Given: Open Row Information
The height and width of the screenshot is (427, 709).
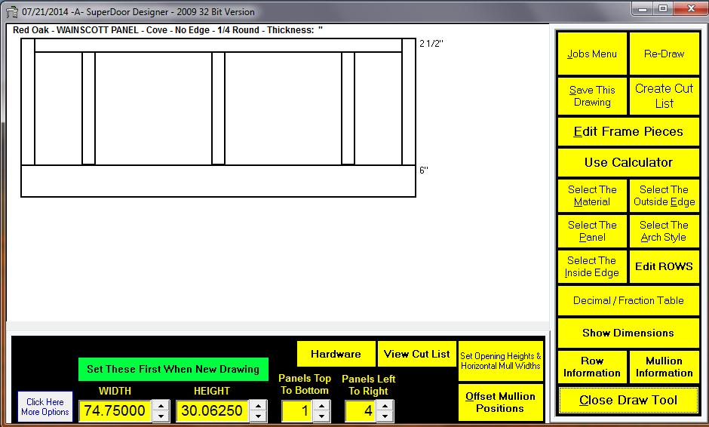Looking at the screenshot, I should [592, 367].
